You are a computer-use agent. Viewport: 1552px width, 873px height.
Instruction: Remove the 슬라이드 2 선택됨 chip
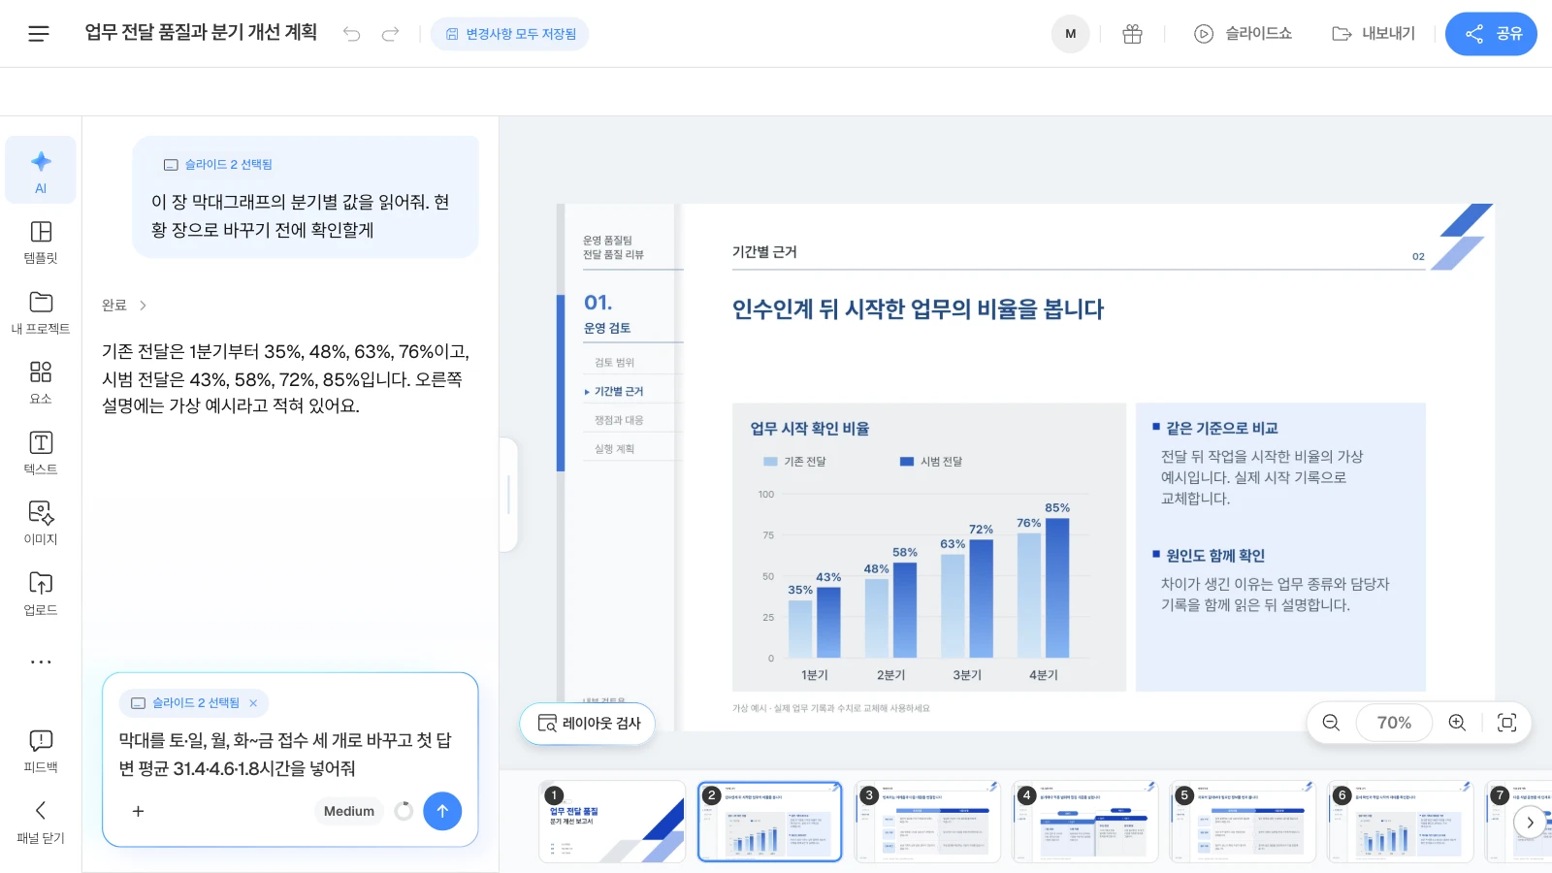click(253, 703)
